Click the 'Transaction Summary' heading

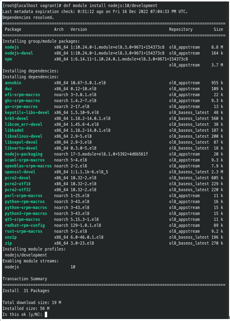click(25, 279)
